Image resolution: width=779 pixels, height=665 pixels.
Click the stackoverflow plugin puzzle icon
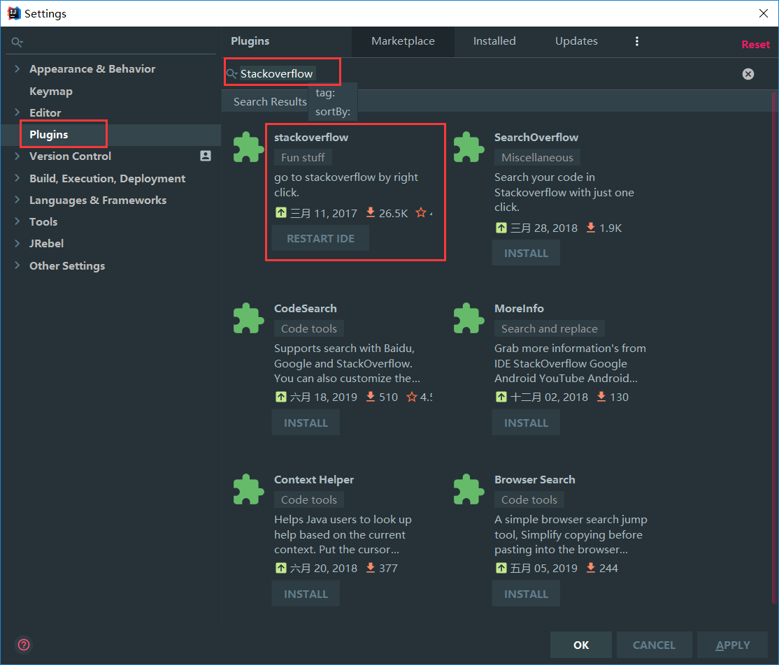point(248,147)
